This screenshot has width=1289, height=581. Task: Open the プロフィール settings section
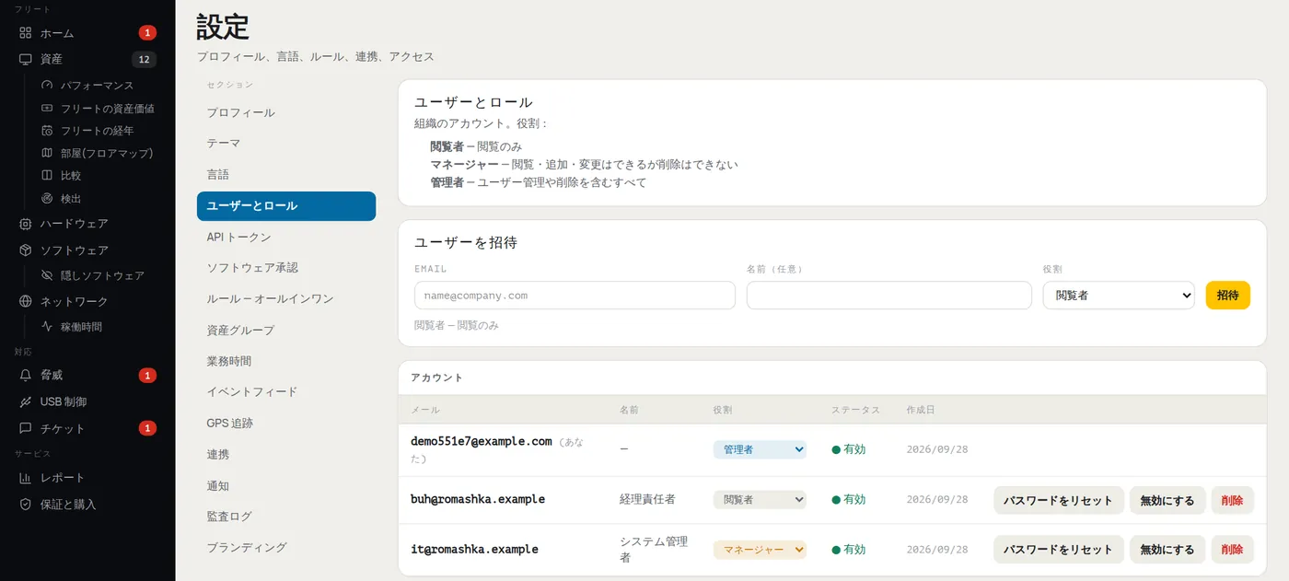pyautogui.click(x=286, y=112)
